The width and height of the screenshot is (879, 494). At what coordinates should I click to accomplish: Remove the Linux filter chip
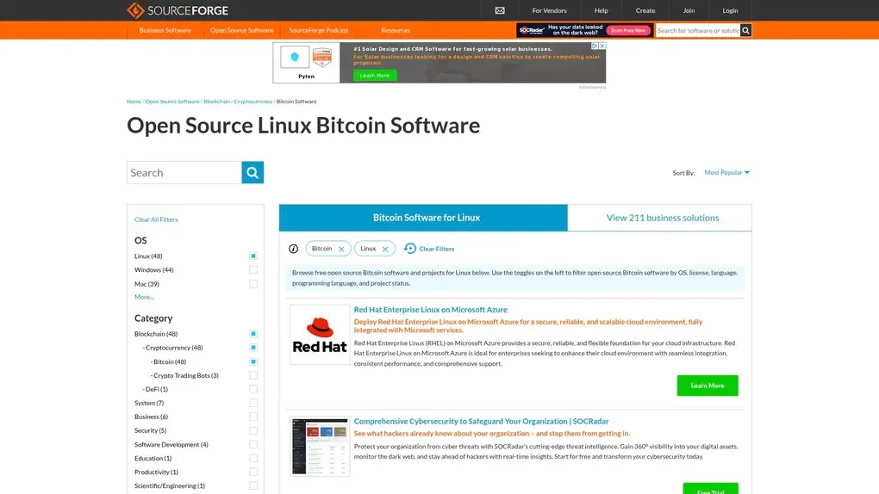pos(385,249)
